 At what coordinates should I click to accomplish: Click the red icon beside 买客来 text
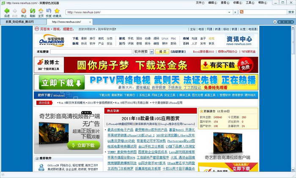[x=37, y=29]
